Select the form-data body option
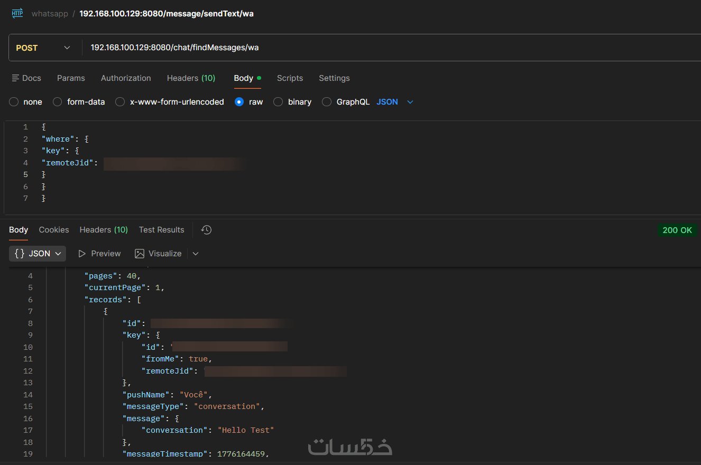 pyautogui.click(x=58, y=102)
